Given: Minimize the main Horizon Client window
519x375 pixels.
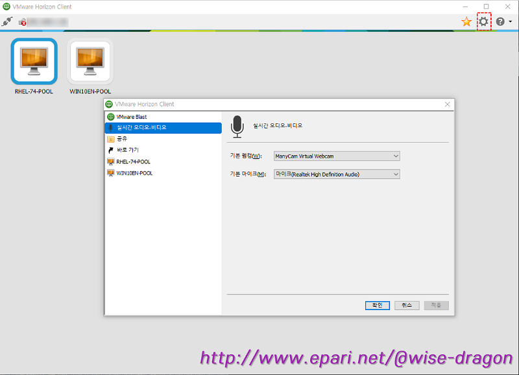Looking at the screenshot, I should [x=465, y=6].
